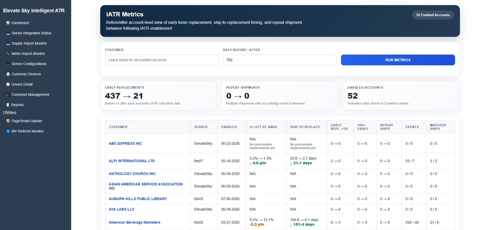Click the Run Metrics button
Viewport: 480px width, 230px height.
click(398, 60)
